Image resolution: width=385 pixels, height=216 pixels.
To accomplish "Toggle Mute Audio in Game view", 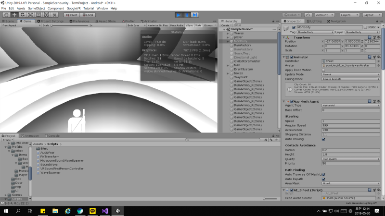I will pos(177,25).
